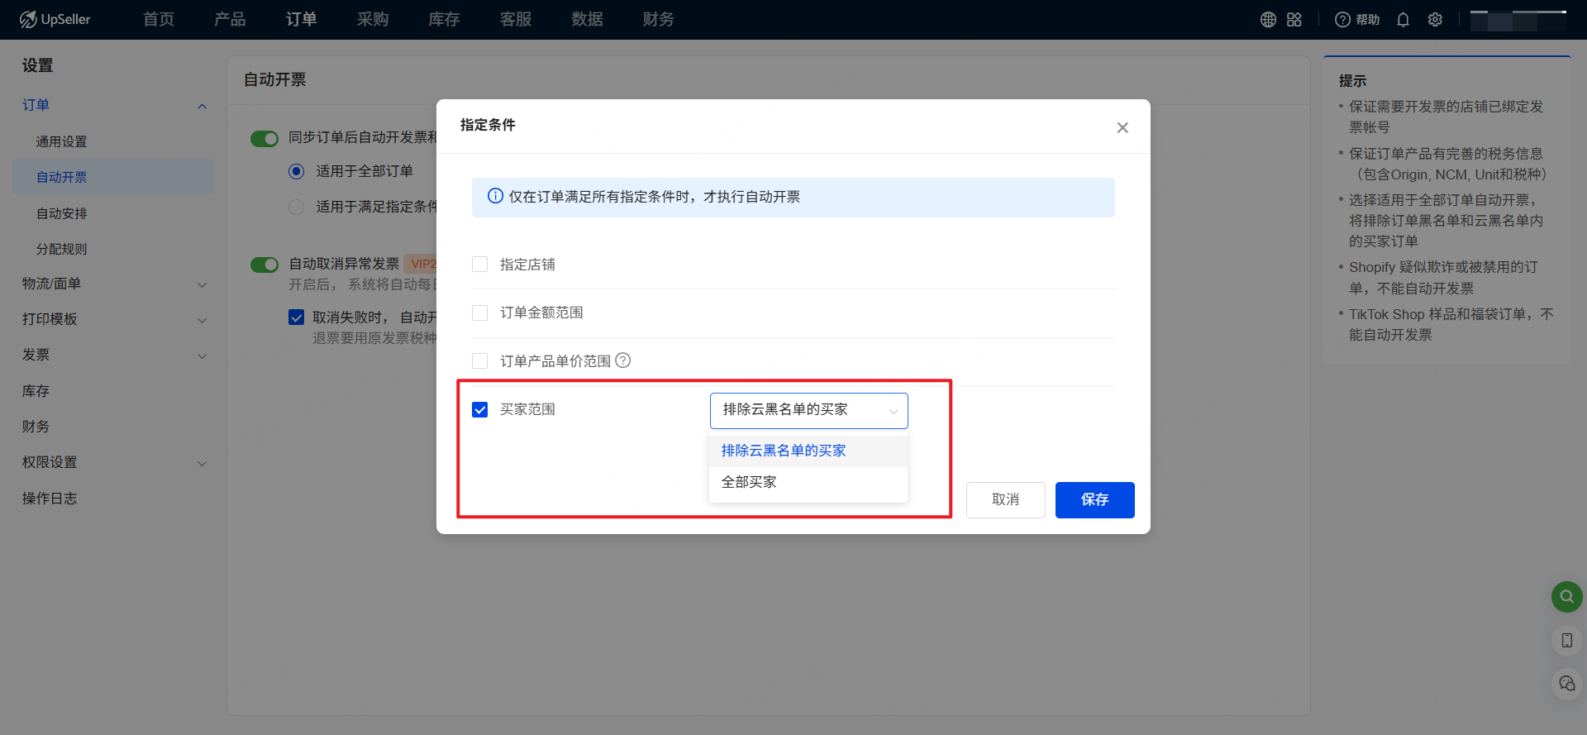1587x735 pixels.
Task: Open the 买家范围 dropdown selector
Action: pos(808,410)
